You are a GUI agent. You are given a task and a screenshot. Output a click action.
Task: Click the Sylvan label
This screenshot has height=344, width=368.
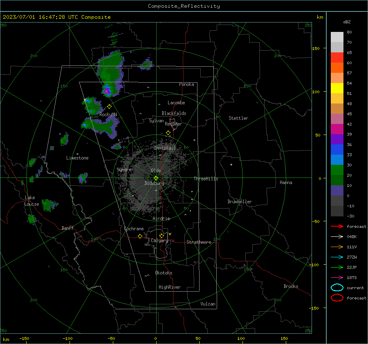tap(156, 121)
